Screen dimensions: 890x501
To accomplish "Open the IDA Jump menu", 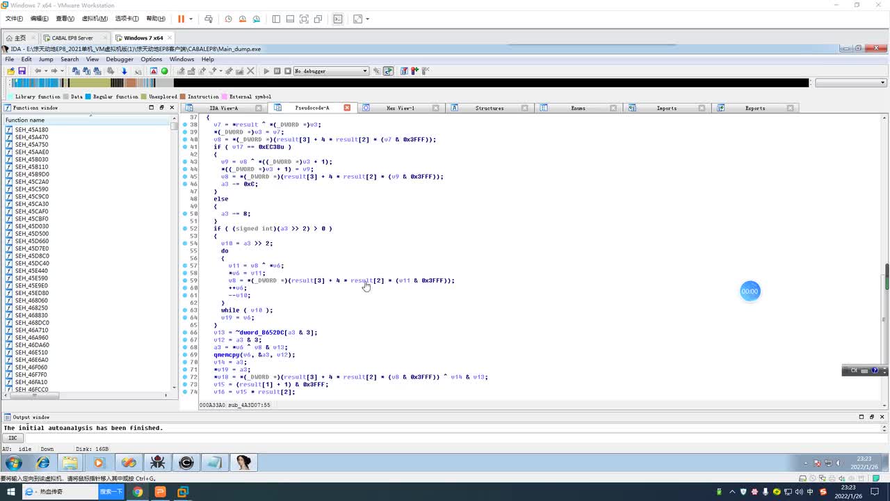I will (x=46, y=59).
